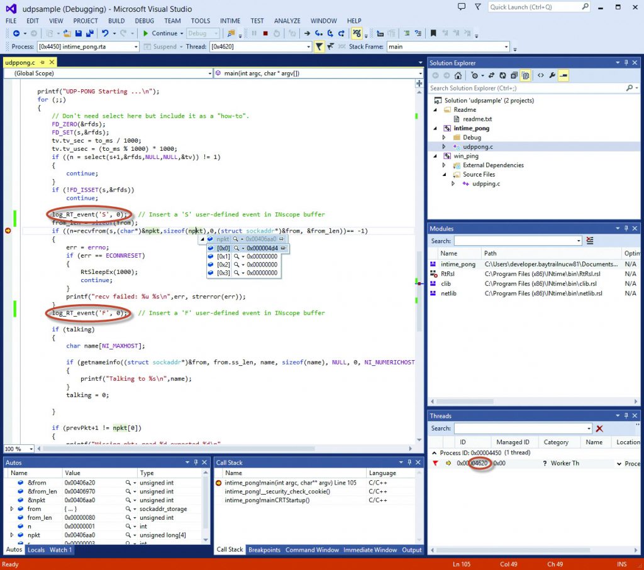The height and width of the screenshot is (570, 644).
Task: Click the bookmark icon in the toolbar
Action: [x=433, y=33]
